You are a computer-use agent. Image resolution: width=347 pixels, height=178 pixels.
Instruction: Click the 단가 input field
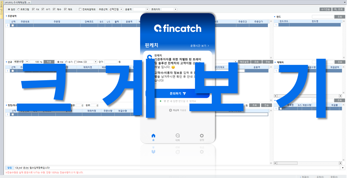[111, 62]
